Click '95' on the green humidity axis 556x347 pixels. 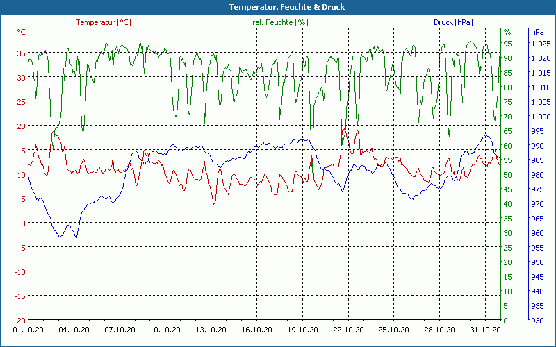(x=508, y=44)
